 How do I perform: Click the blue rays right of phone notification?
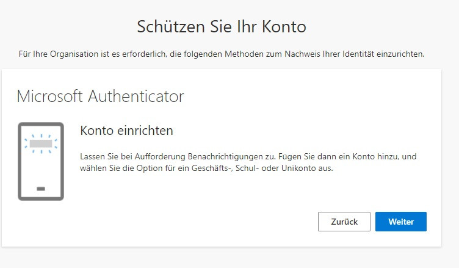click(x=55, y=143)
